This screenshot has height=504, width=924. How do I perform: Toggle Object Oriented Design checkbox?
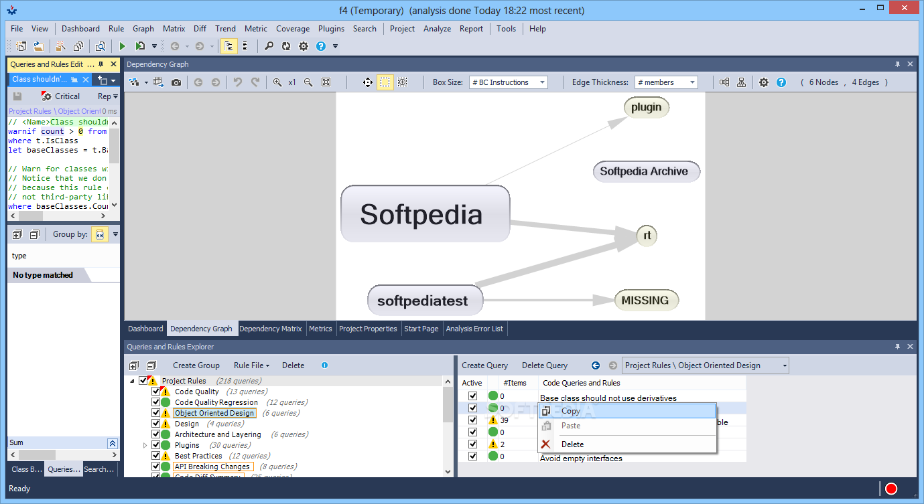(156, 413)
